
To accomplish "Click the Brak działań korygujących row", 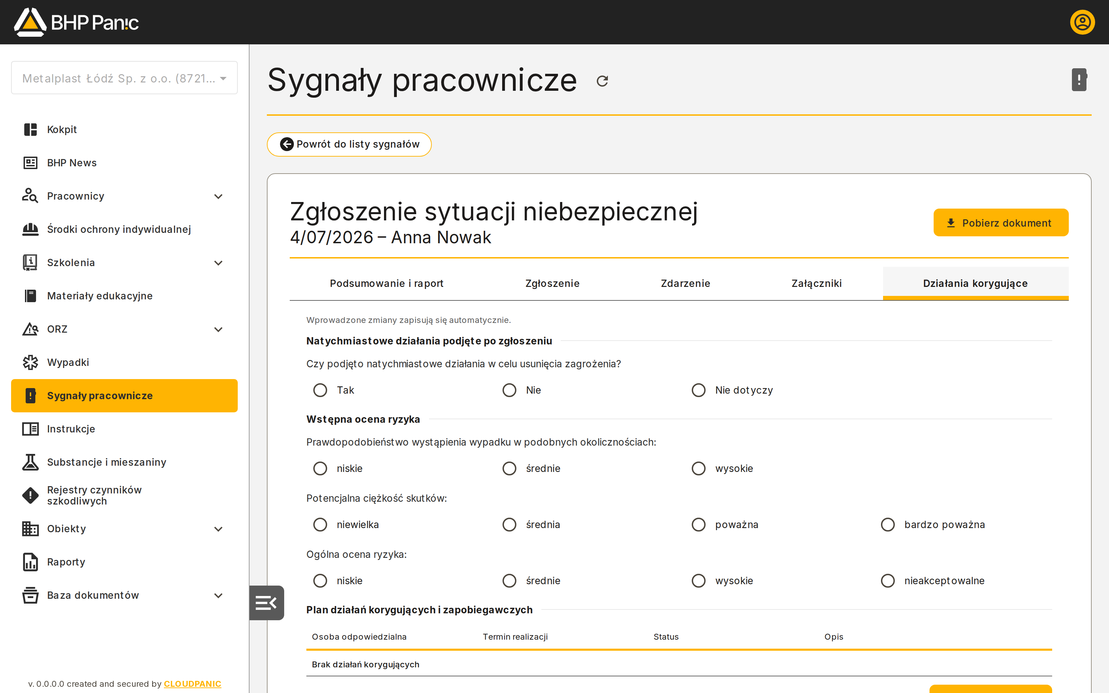I will [679, 664].
